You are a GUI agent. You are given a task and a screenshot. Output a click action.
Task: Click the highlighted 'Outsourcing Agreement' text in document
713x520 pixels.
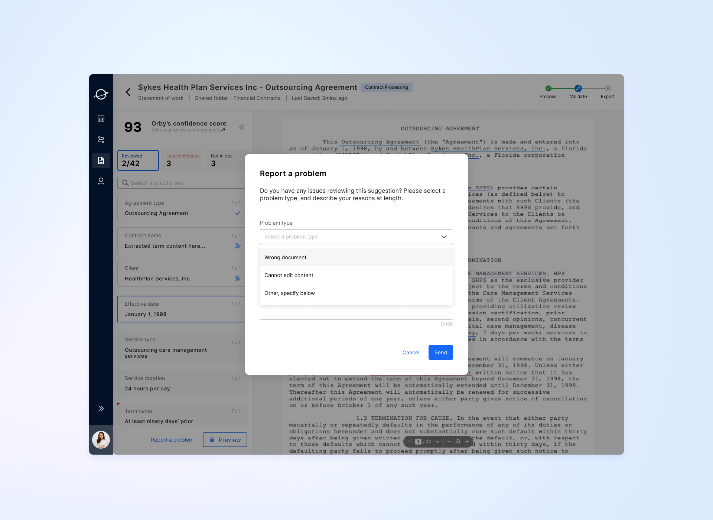(x=380, y=142)
